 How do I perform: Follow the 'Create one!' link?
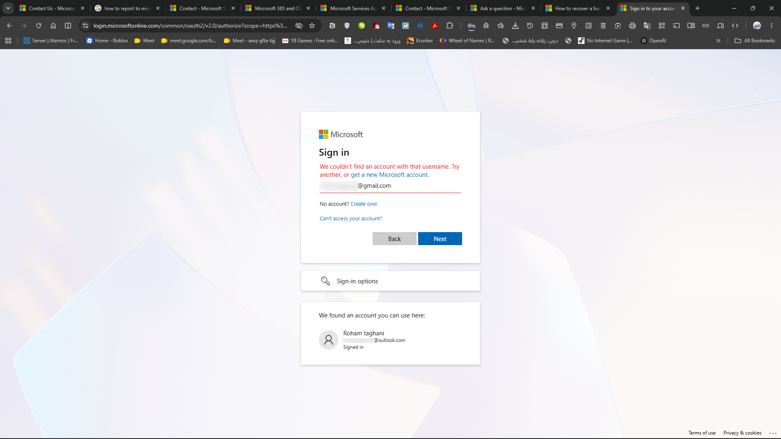click(x=364, y=204)
